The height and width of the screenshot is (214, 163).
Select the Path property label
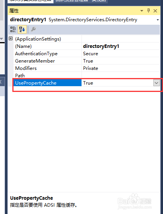tap(20, 75)
